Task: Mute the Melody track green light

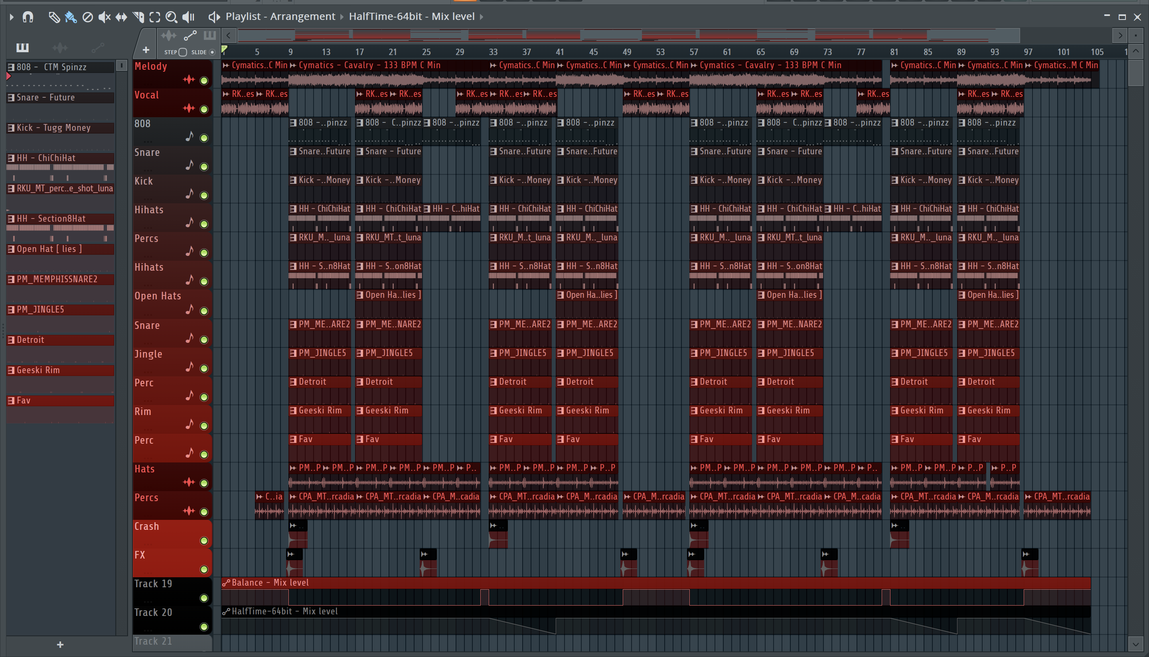Action: (204, 81)
